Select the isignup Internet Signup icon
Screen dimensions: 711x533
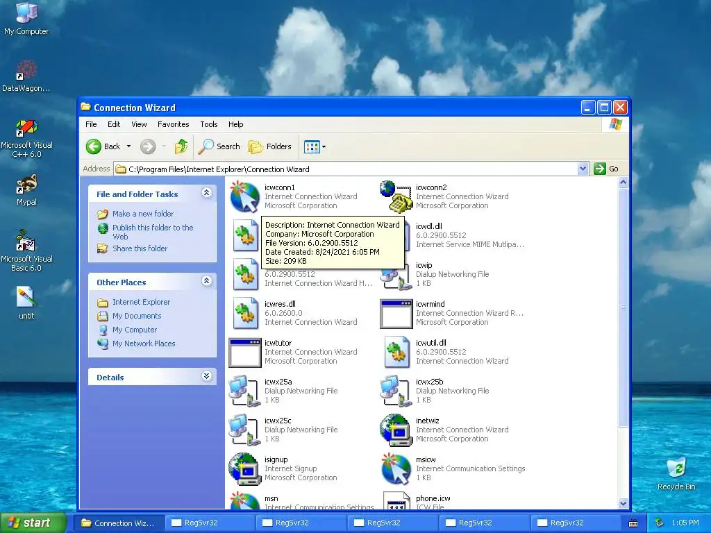[x=245, y=468]
